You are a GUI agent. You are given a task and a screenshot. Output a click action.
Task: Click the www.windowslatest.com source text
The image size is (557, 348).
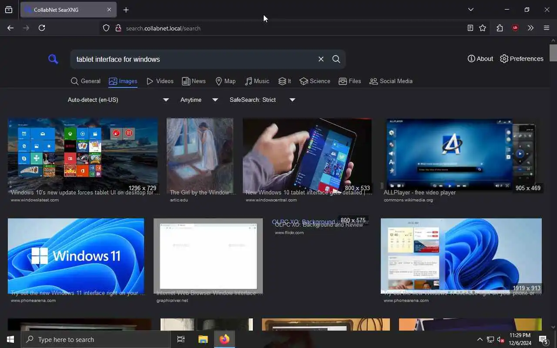pos(35,200)
